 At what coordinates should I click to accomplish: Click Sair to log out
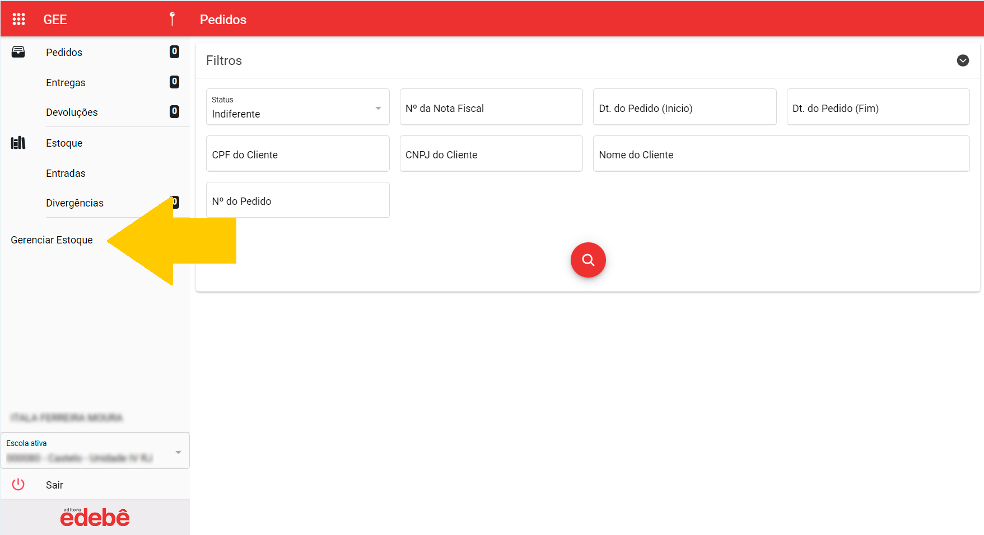coord(54,485)
